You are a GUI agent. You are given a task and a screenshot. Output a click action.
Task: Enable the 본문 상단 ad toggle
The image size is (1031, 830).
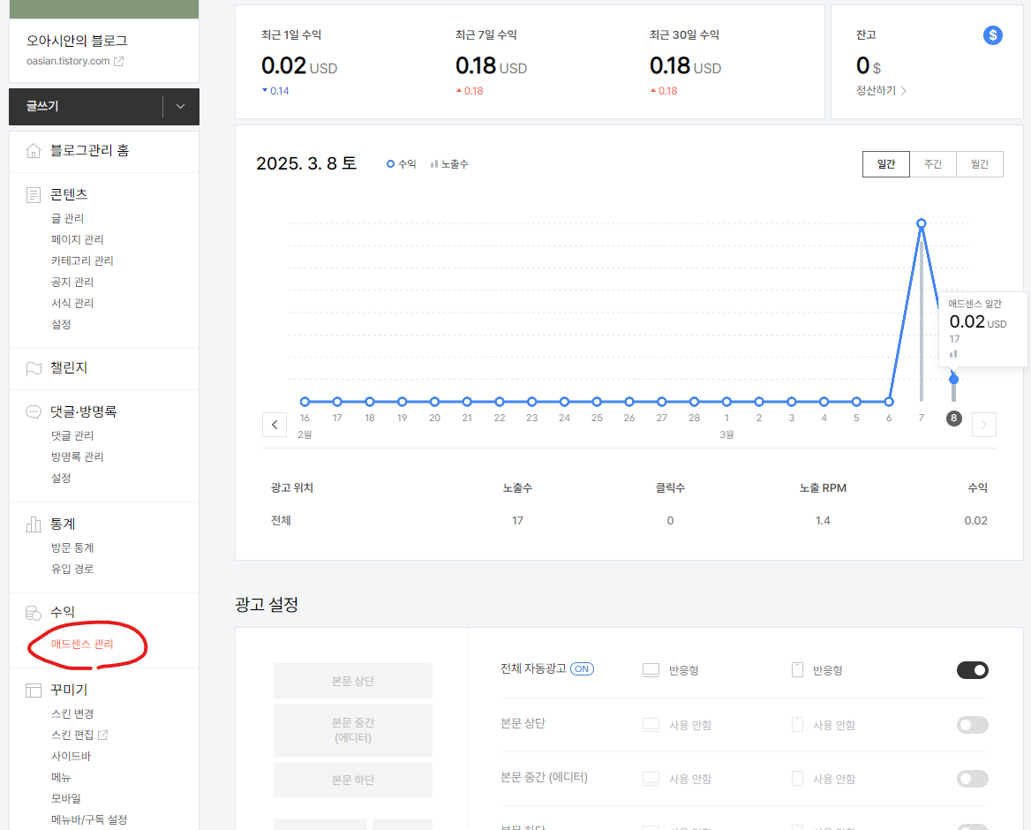973,725
